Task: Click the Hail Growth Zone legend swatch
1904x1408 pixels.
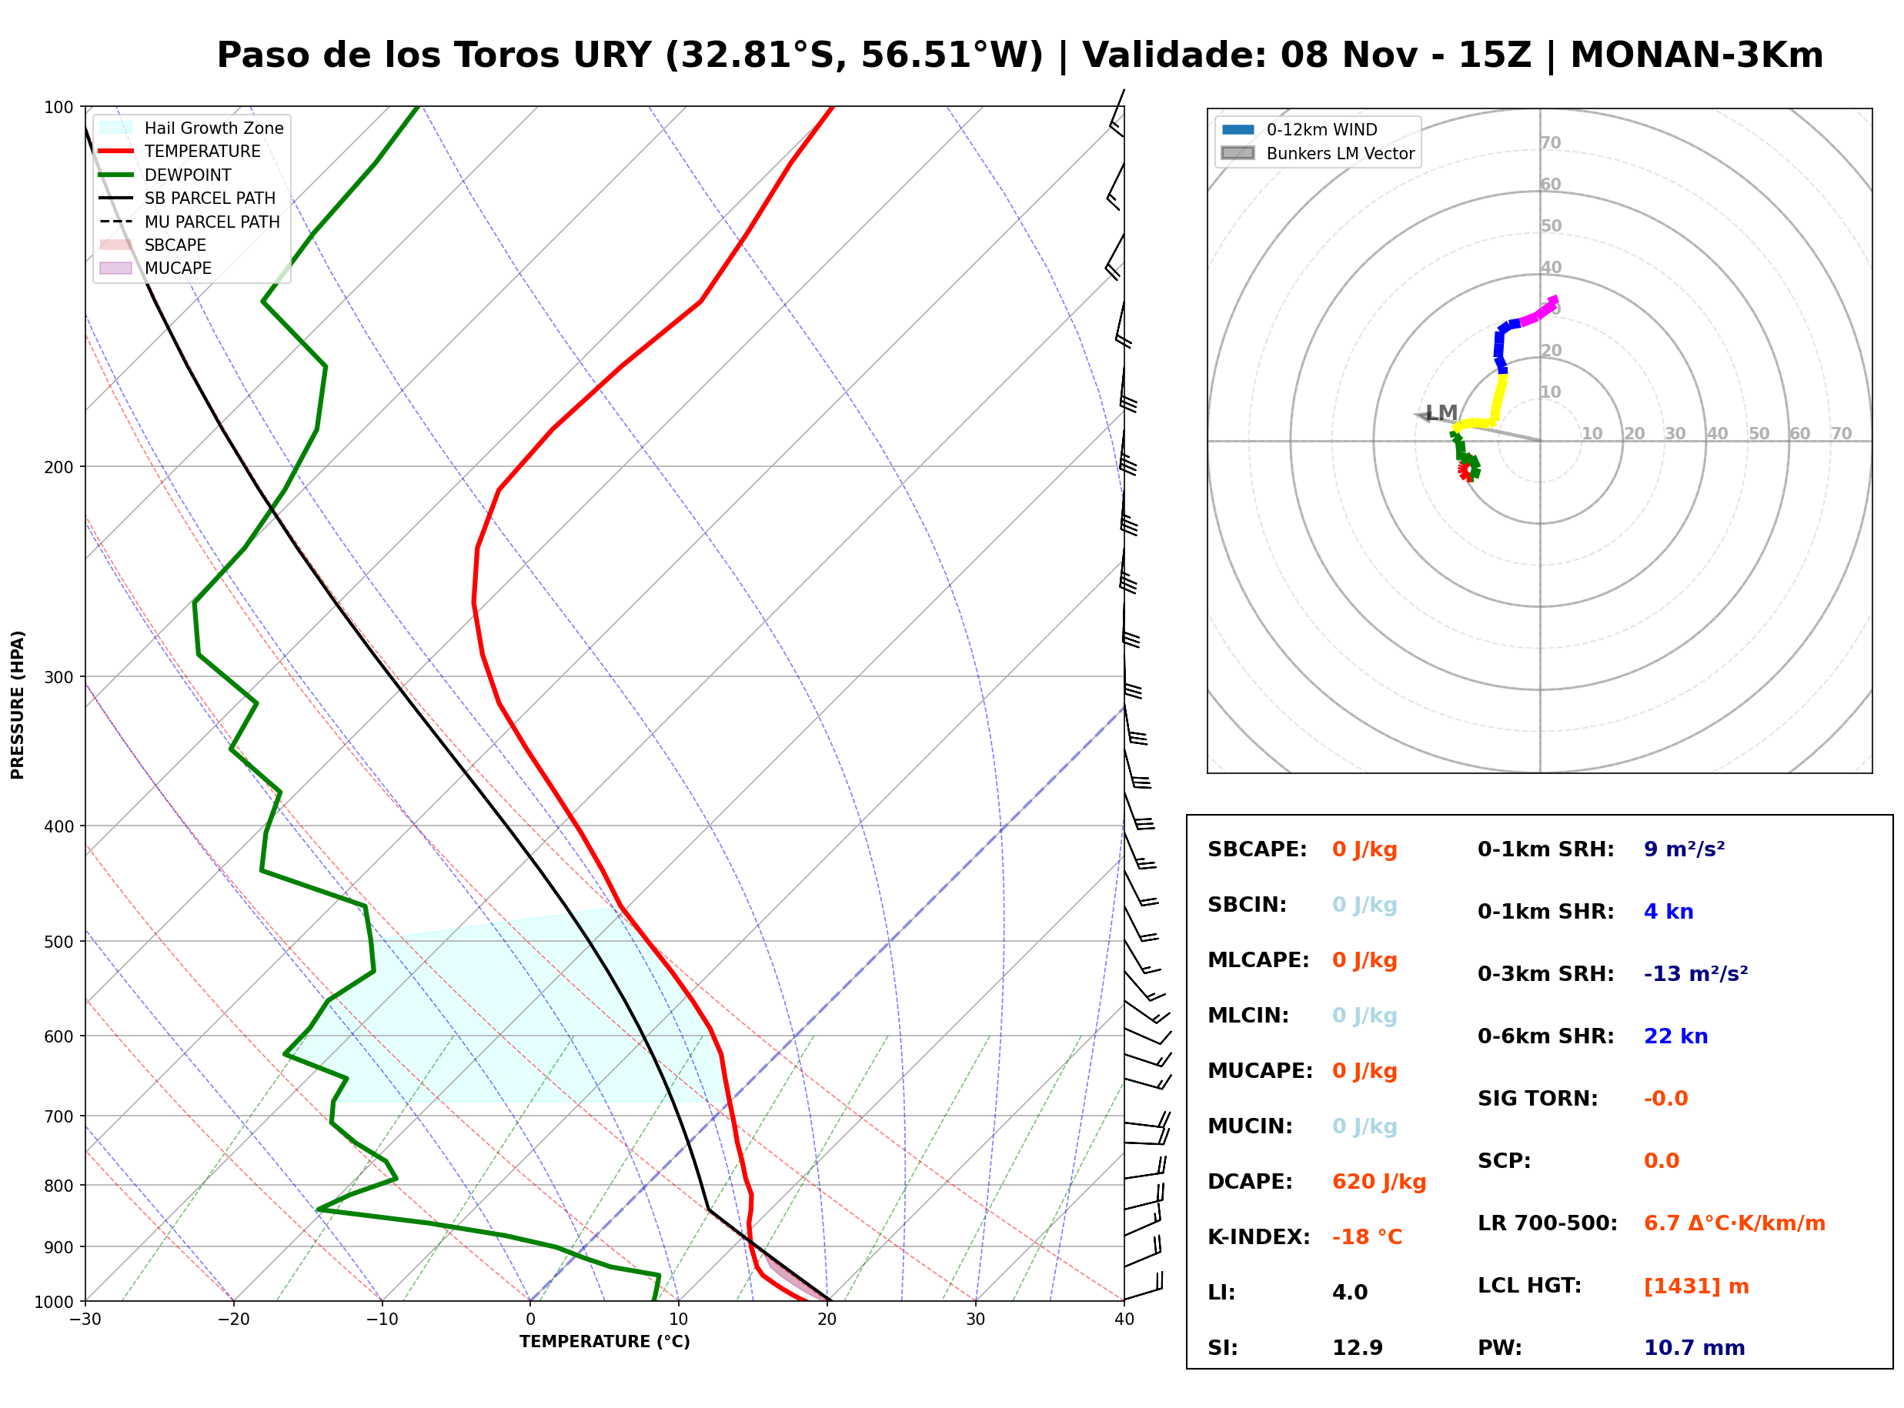Action: tap(116, 128)
